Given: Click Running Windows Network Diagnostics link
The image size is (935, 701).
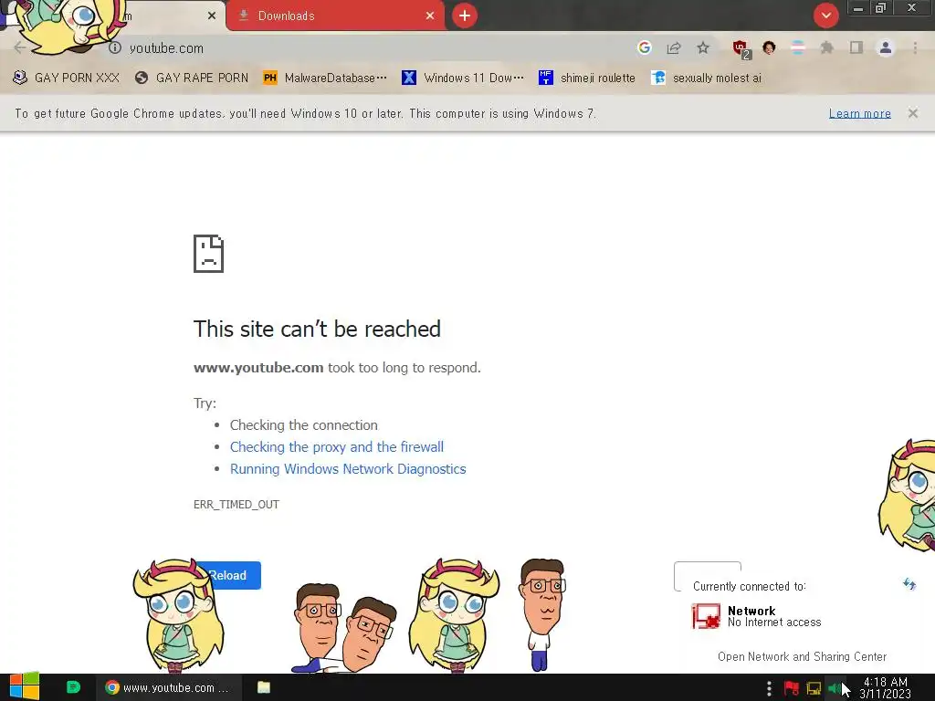Looking at the screenshot, I should [x=348, y=469].
